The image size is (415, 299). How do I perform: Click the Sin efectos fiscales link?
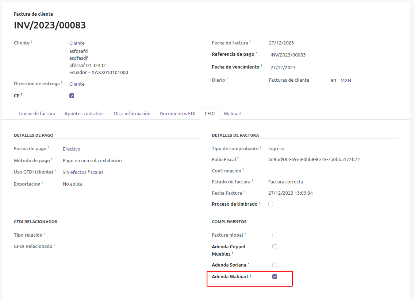[x=83, y=172]
